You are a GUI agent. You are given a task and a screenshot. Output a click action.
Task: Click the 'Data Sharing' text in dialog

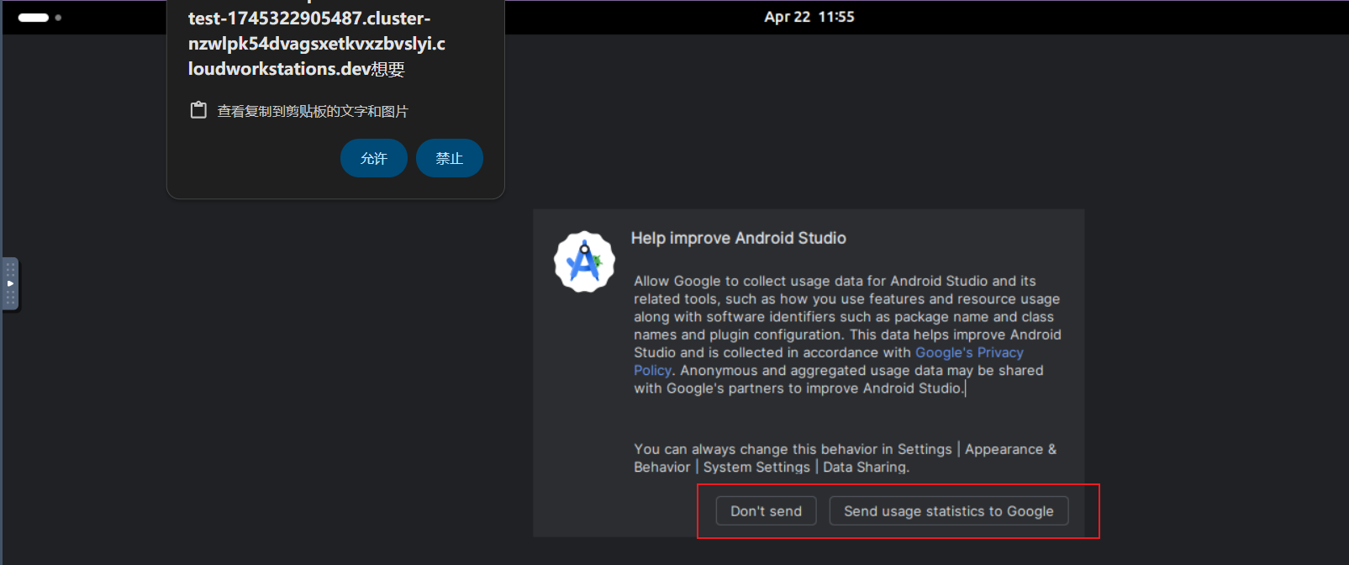865,467
